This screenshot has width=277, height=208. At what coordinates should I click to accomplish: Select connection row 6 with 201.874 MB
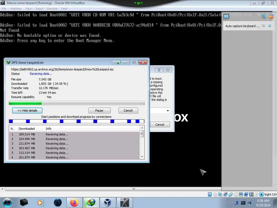tap(74, 157)
